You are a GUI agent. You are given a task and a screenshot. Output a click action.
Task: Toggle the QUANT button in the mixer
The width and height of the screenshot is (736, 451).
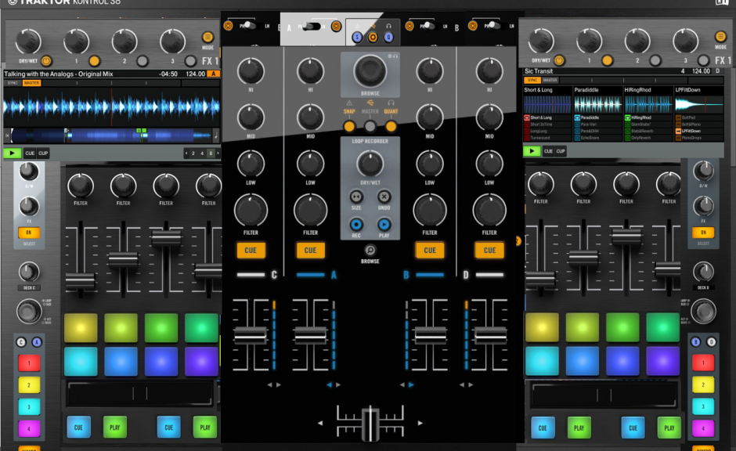tap(391, 126)
